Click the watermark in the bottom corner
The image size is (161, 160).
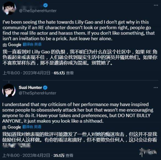(x=148, y=152)
